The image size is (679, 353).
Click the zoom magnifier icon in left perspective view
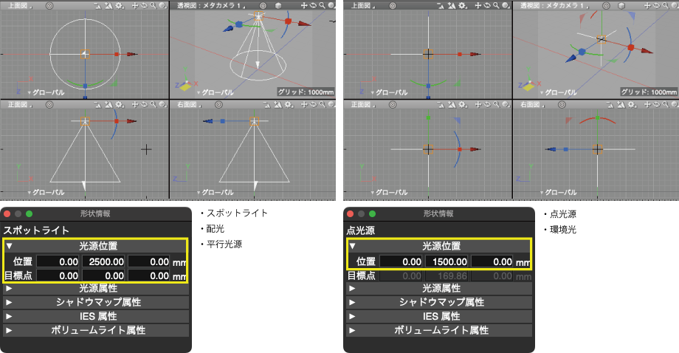(323, 5)
